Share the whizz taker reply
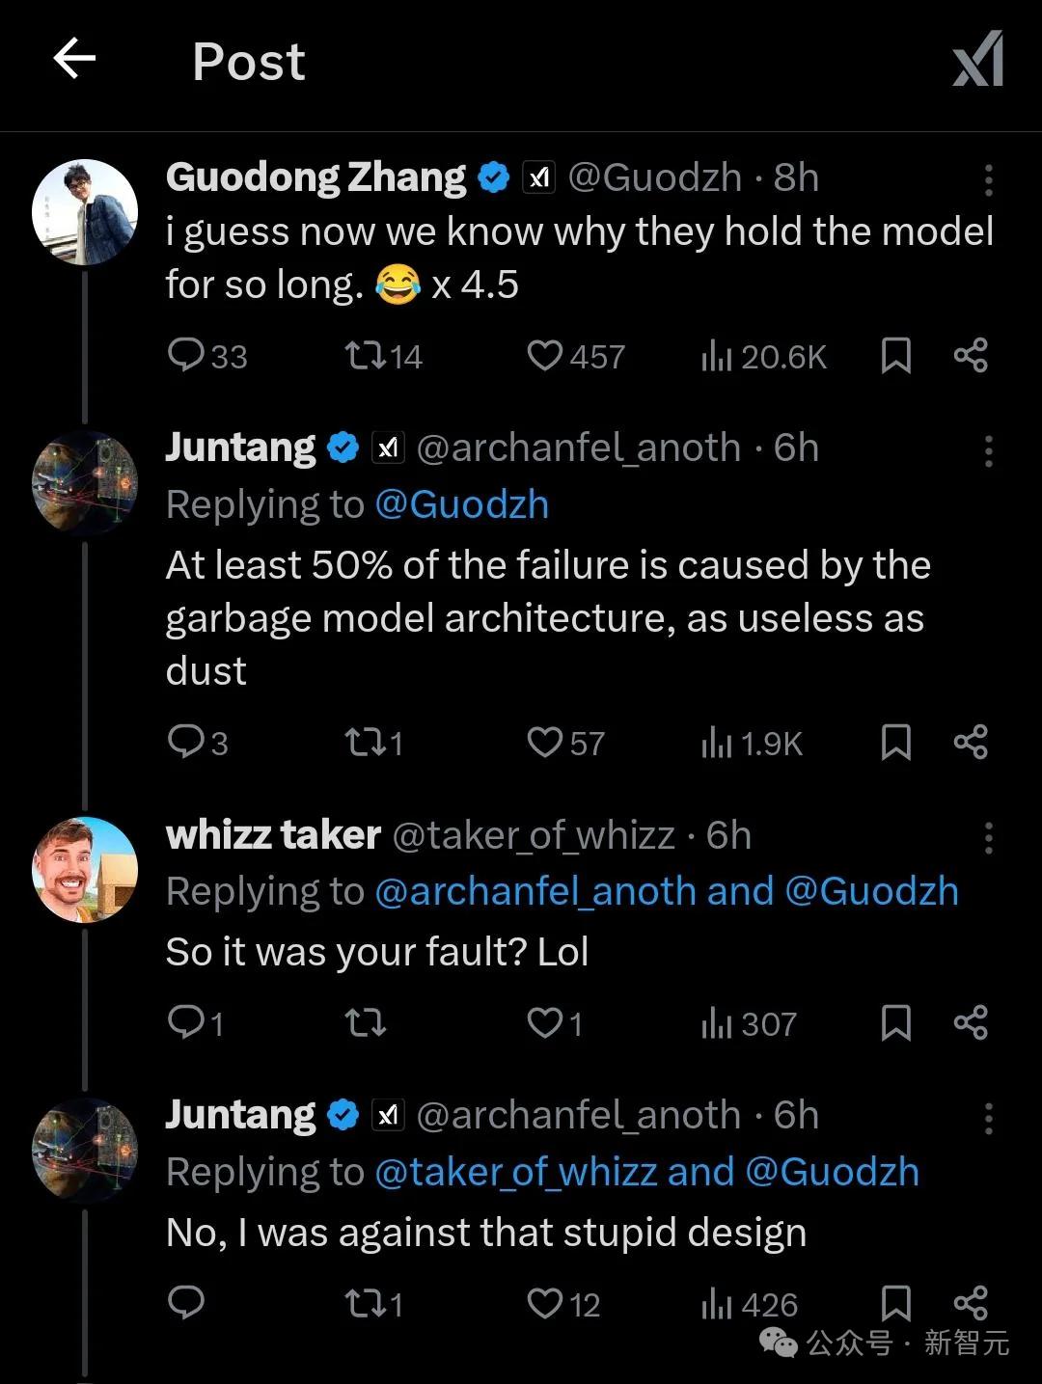1042x1384 pixels. pyautogui.click(x=971, y=1022)
